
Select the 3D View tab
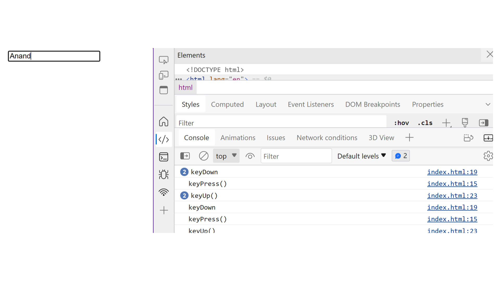(381, 138)
